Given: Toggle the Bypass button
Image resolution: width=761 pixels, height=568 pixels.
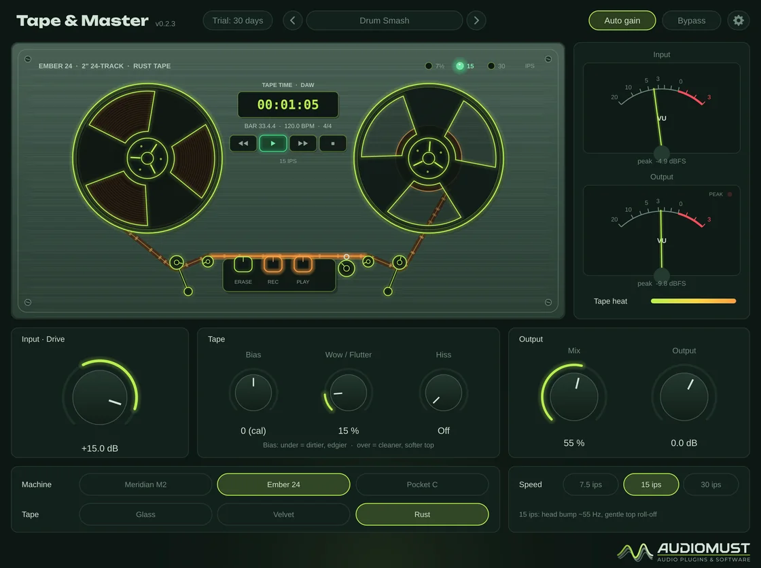Looking at the screenshot, I should (692, 20).
